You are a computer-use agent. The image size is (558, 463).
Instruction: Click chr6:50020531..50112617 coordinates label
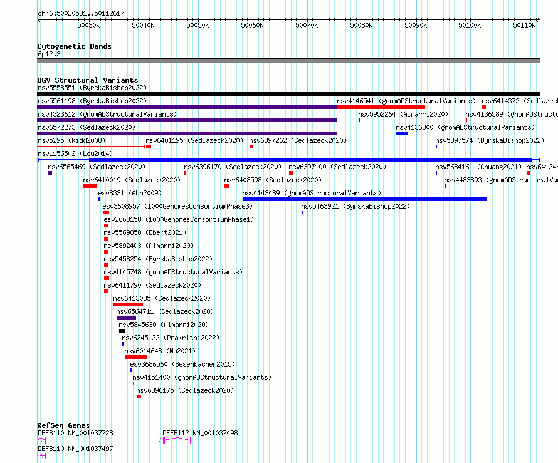coord(81,14)
